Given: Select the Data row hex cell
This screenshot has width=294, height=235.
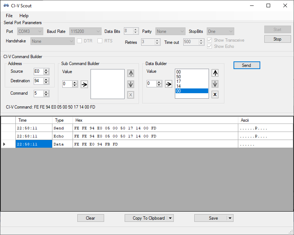Looking at the screenshot, I should pyautogui.click(x=155, y=144).
